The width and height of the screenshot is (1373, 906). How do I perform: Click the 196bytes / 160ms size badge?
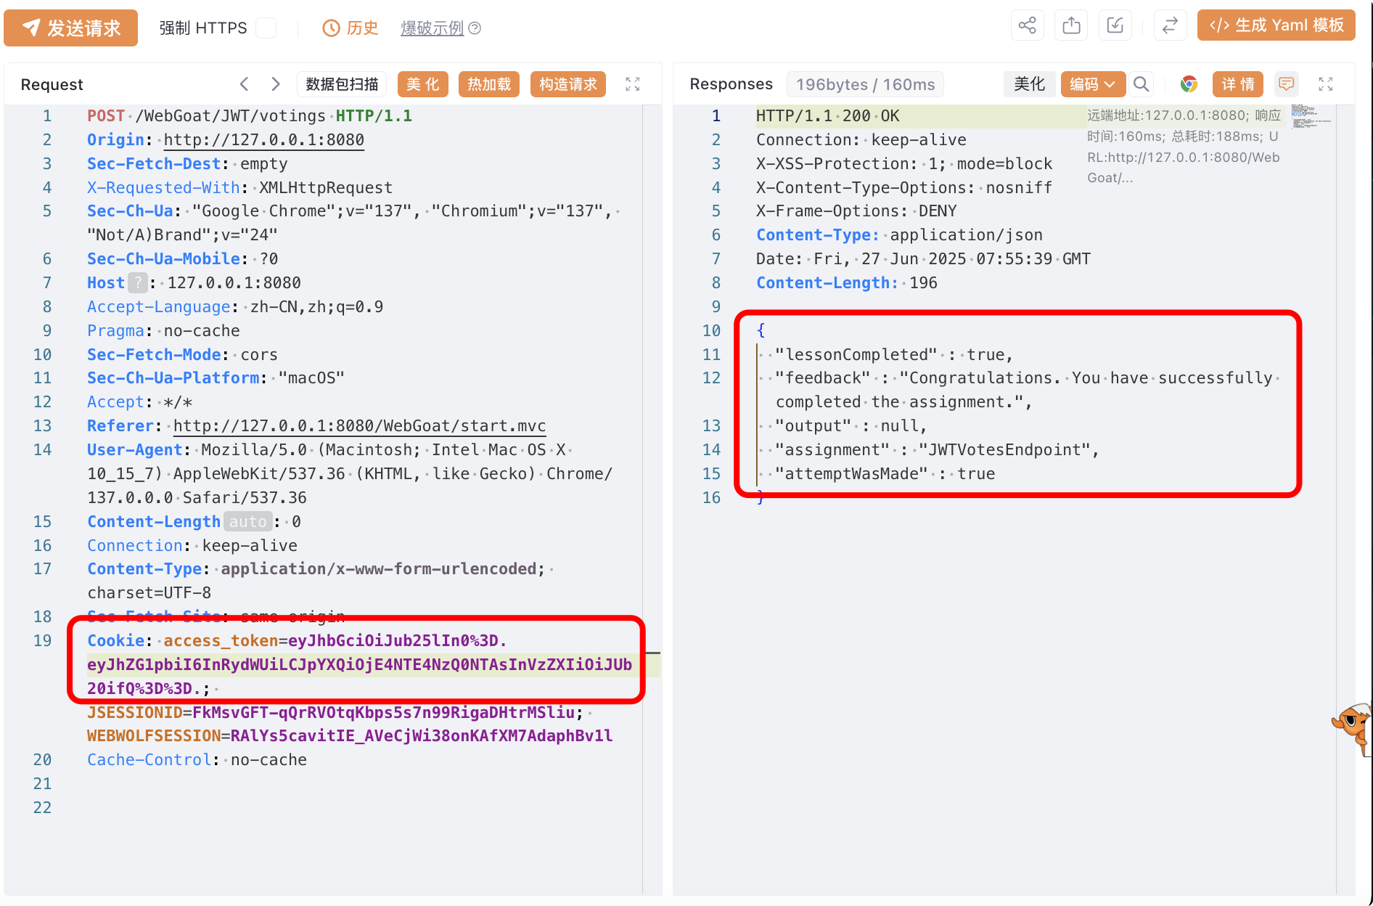[865, 84]
